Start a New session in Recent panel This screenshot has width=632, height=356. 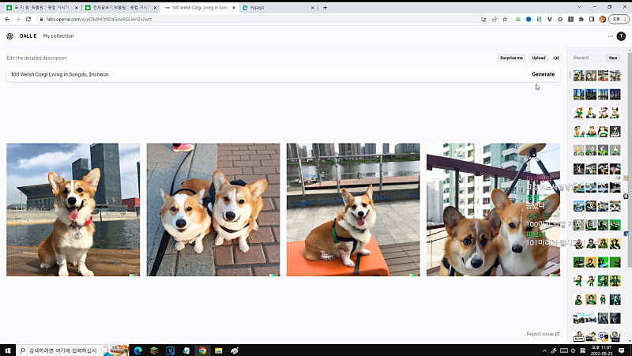[x=612, y=58]
